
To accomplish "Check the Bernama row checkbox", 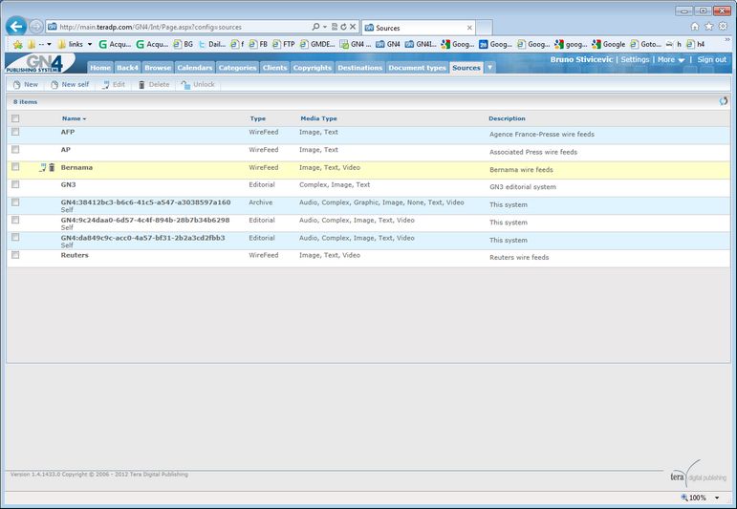I will [15, 167].
